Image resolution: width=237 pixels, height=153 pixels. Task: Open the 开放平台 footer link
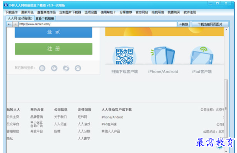(37, 131)
